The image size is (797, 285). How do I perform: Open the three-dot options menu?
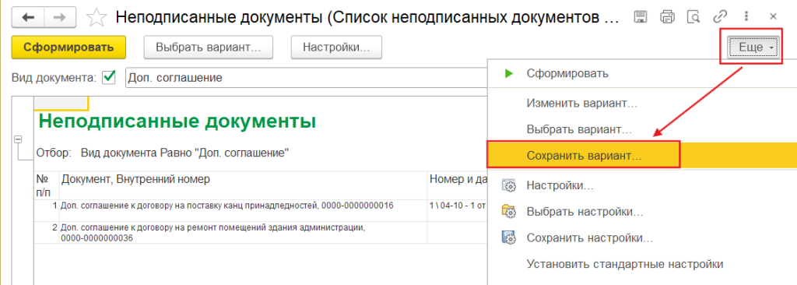(x=746, y=17)
